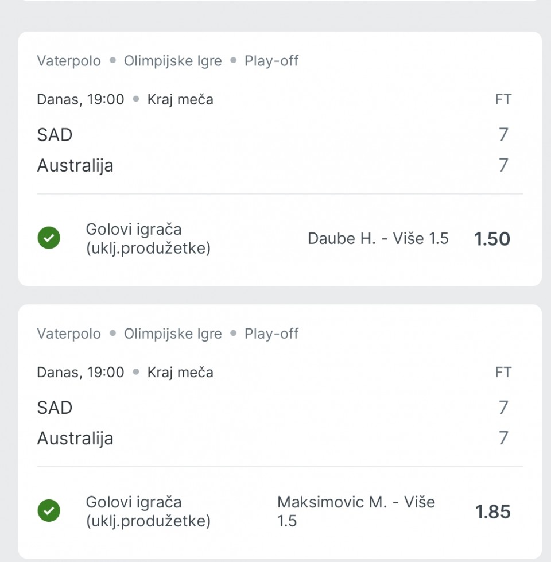The height and width of the screenshot is (562, 551).
Task: Click the 1.50 odds value
Action: 492,239
